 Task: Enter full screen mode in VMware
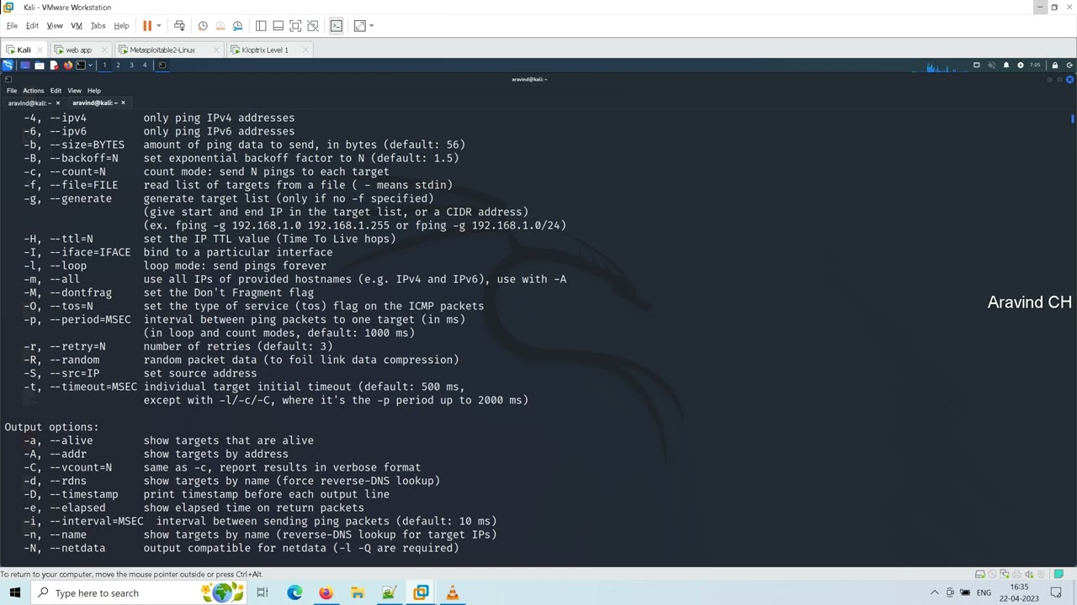tap(295, 26)
